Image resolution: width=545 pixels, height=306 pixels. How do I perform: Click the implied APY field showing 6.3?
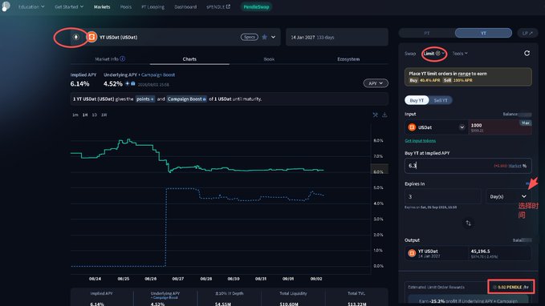coord(468,166)
